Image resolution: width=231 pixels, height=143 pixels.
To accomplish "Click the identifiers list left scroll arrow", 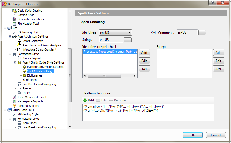I will click(85, 75).
